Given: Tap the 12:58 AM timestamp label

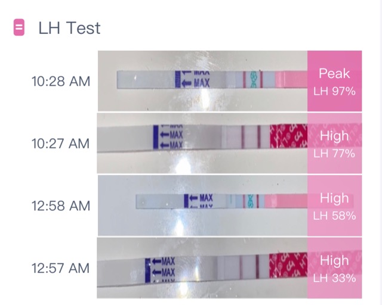Looking at the screenshot, I should pos(61,206).
